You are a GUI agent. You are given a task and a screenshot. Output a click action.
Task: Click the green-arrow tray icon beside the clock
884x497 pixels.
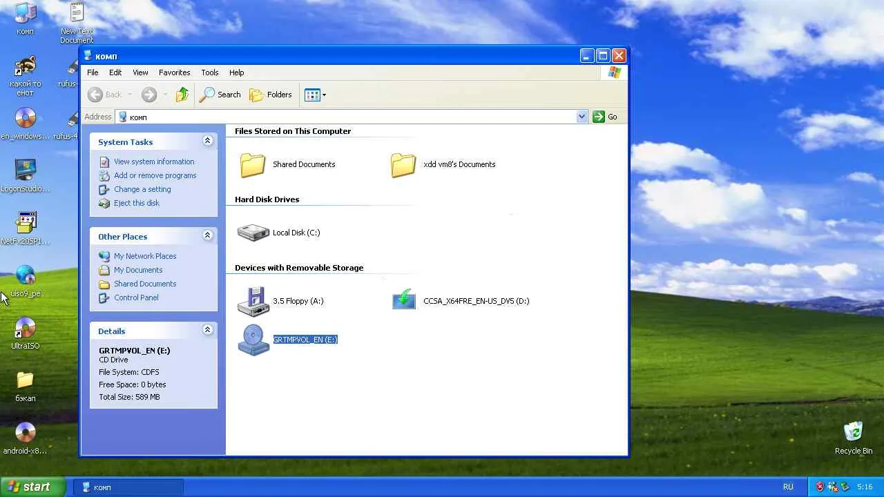(x=845, y=487)
